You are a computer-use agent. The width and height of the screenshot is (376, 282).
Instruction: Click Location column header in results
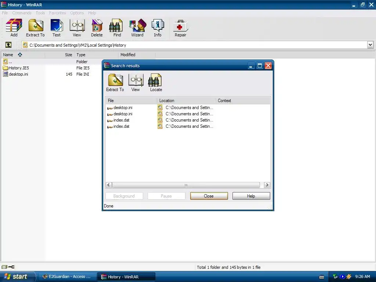point(186,101)
